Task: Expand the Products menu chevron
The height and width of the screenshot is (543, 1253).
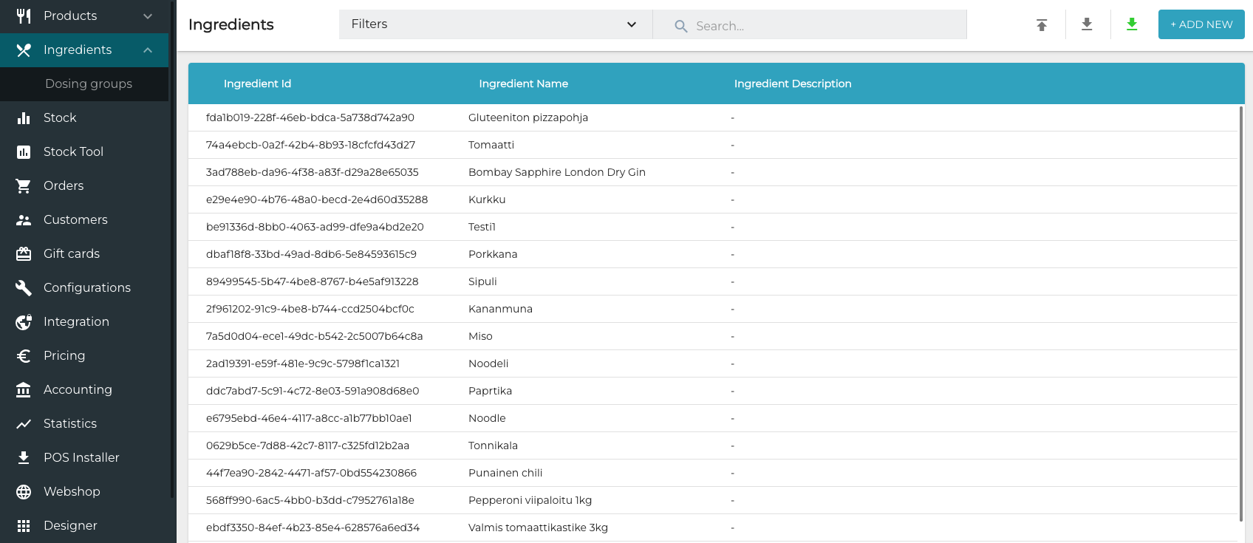Action: click(x=148, y=16)
